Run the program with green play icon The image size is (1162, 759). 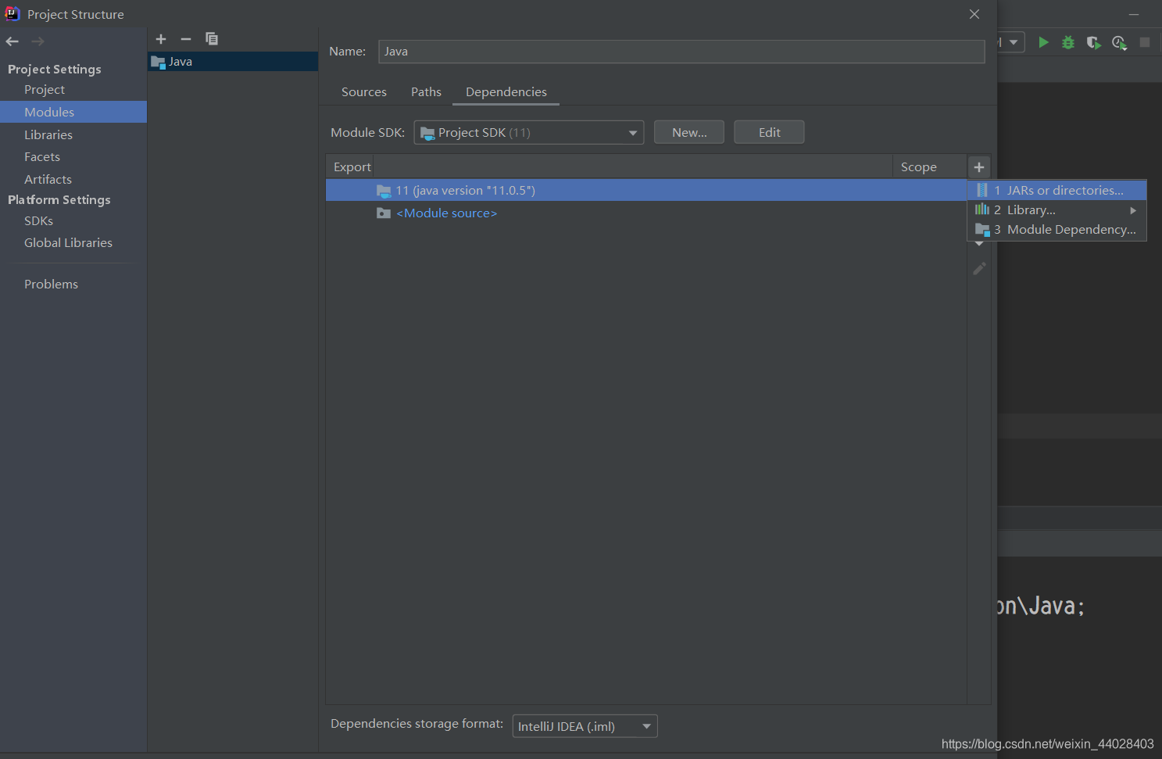(x=1043, y=42)
